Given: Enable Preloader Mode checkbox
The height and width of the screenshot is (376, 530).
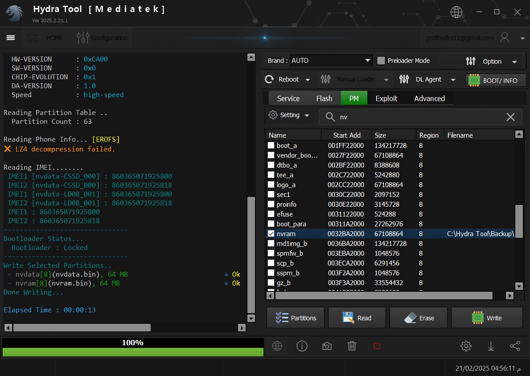Looking at the screenshot, I should coord(381,61).
